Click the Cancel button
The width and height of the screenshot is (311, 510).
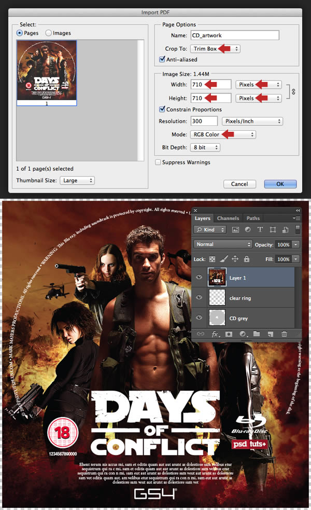(x=239, y=184)
